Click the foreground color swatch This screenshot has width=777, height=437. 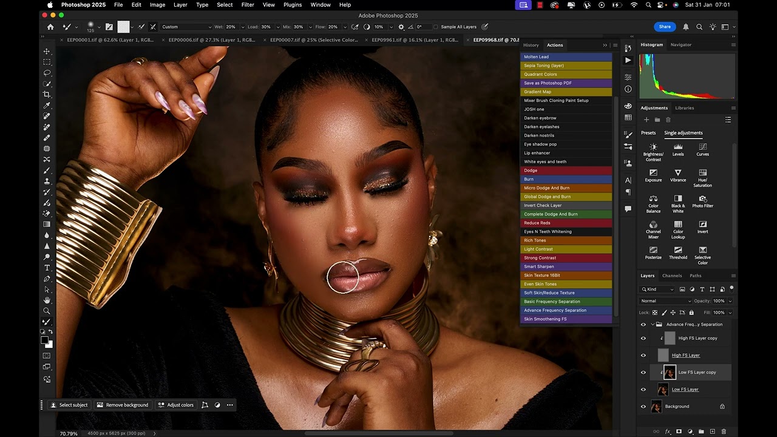[x=44, y=340]
